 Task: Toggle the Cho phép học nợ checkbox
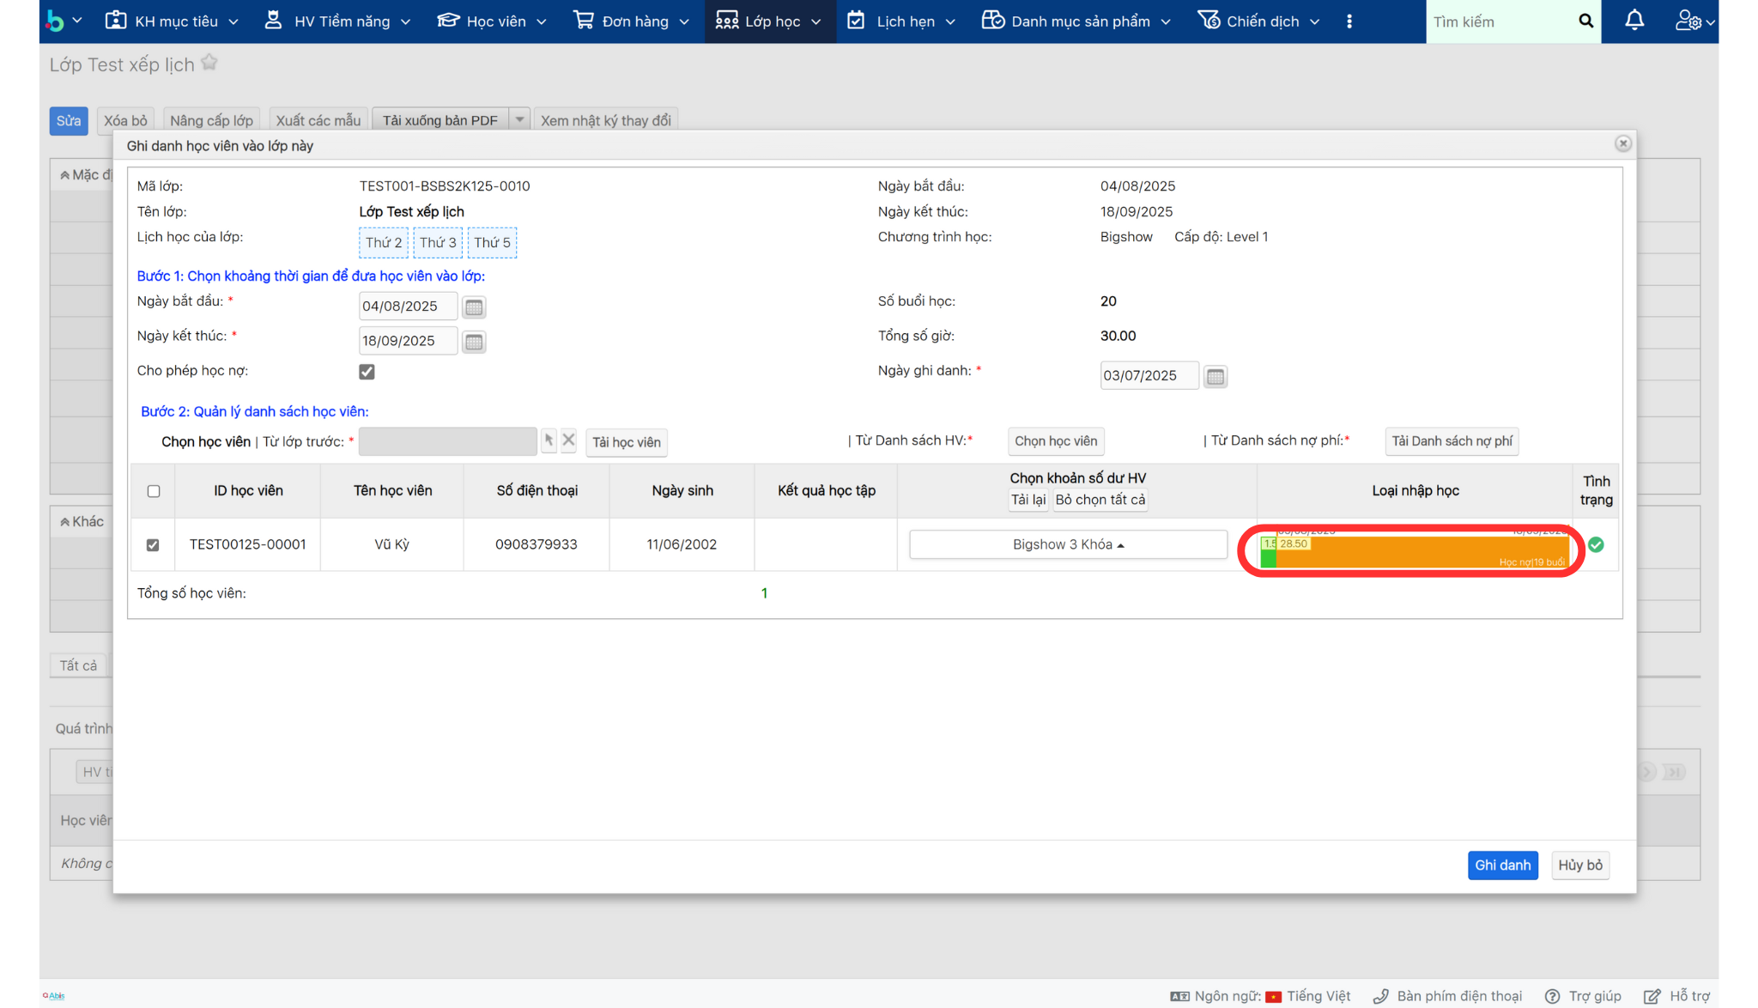point(367,372)
